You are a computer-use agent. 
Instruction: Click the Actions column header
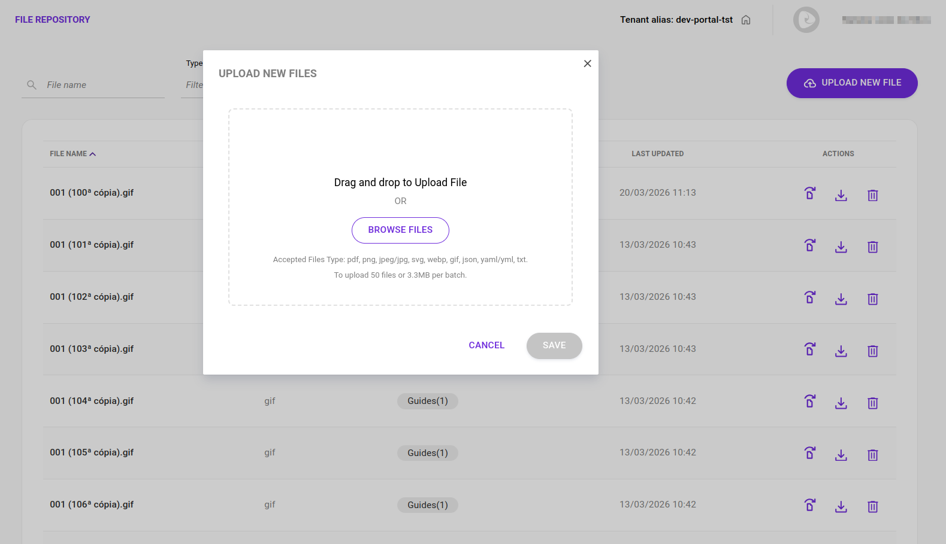[838, 154]
